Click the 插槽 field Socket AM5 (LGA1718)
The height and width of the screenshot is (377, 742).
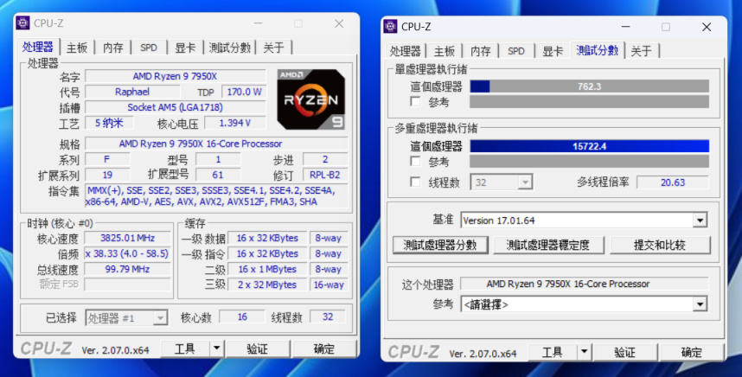[x=175, y=107]
